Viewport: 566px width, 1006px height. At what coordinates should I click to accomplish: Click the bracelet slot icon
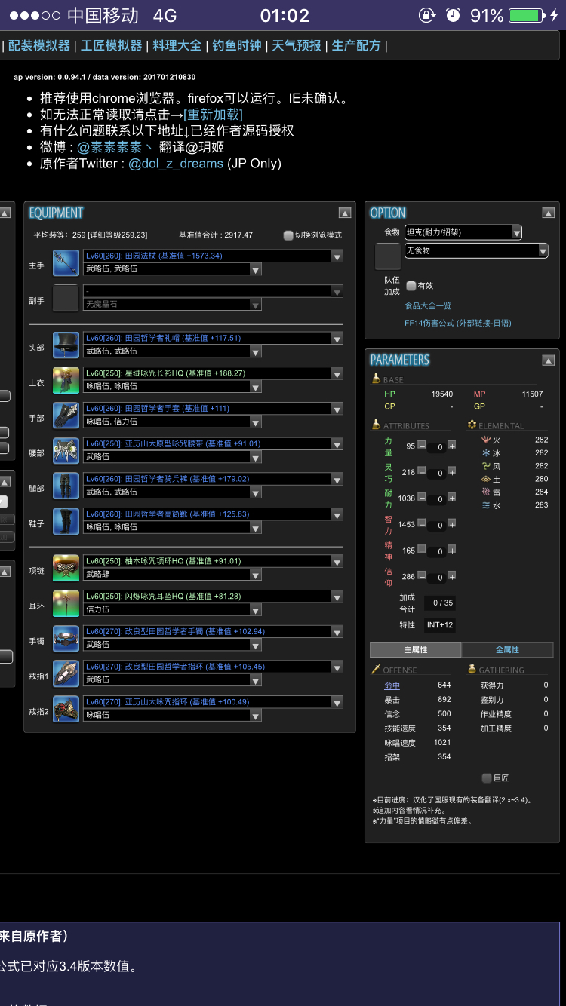66,638
